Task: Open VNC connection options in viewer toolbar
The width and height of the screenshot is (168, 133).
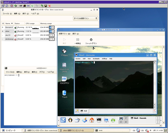Action: point(3,6)
